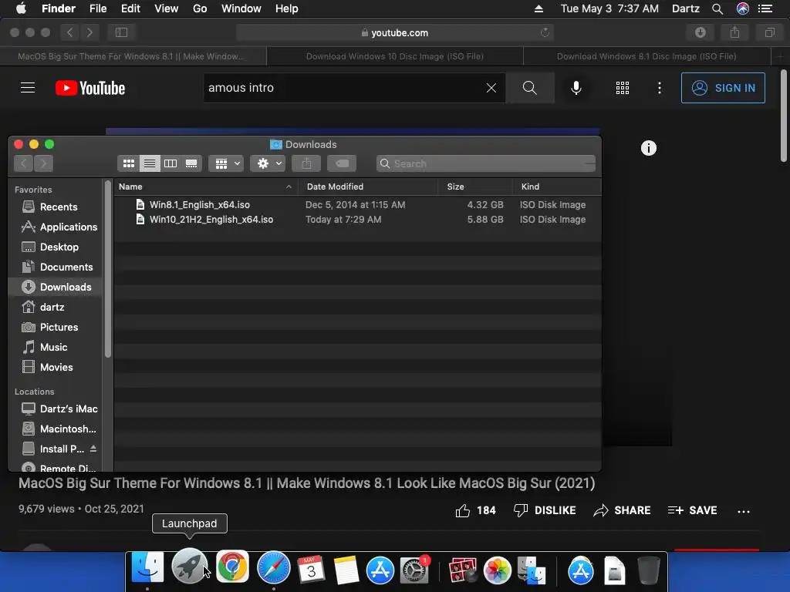Switch Finder to list view
The width and height of the screenshot is (790, 592).
pyautogui.click(x=150, y=163)
